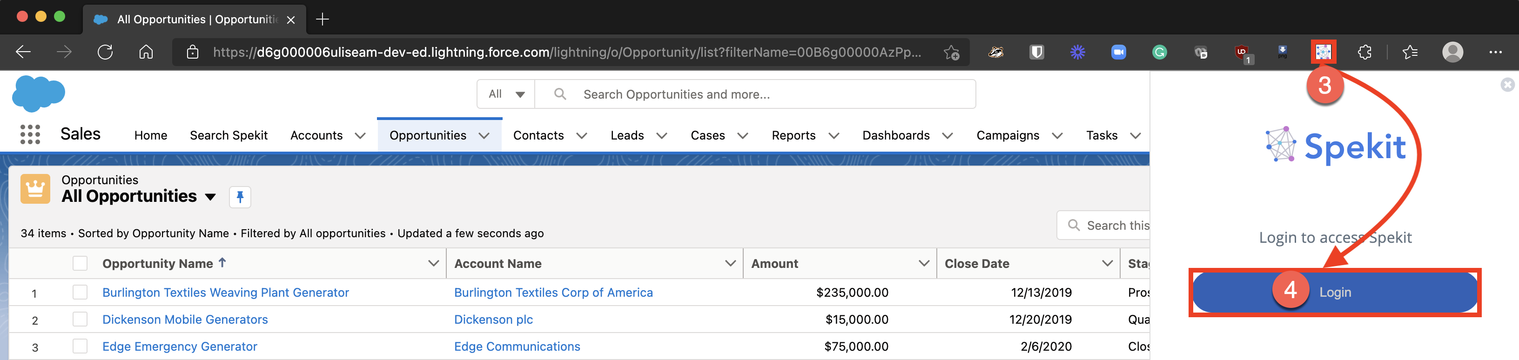Expand the Dashboards tab chevron
Viewport: 1519px width, 360px height.
(947, 135)
